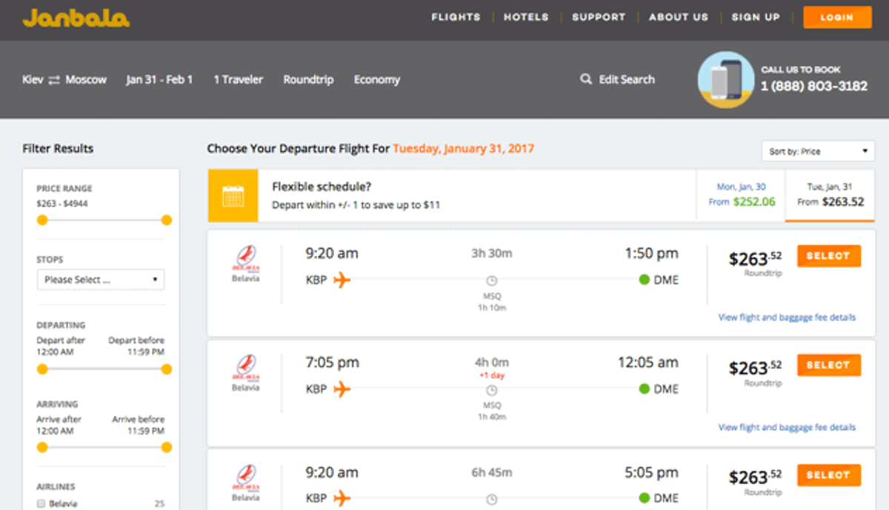
Task: Select the Tue, Jan, 31 date tab
Action: click(x=830, y=195)
